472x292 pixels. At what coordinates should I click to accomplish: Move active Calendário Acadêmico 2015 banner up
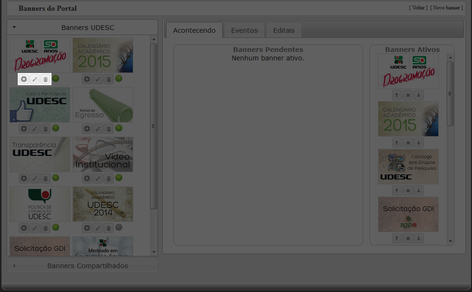tap(397, 143)
